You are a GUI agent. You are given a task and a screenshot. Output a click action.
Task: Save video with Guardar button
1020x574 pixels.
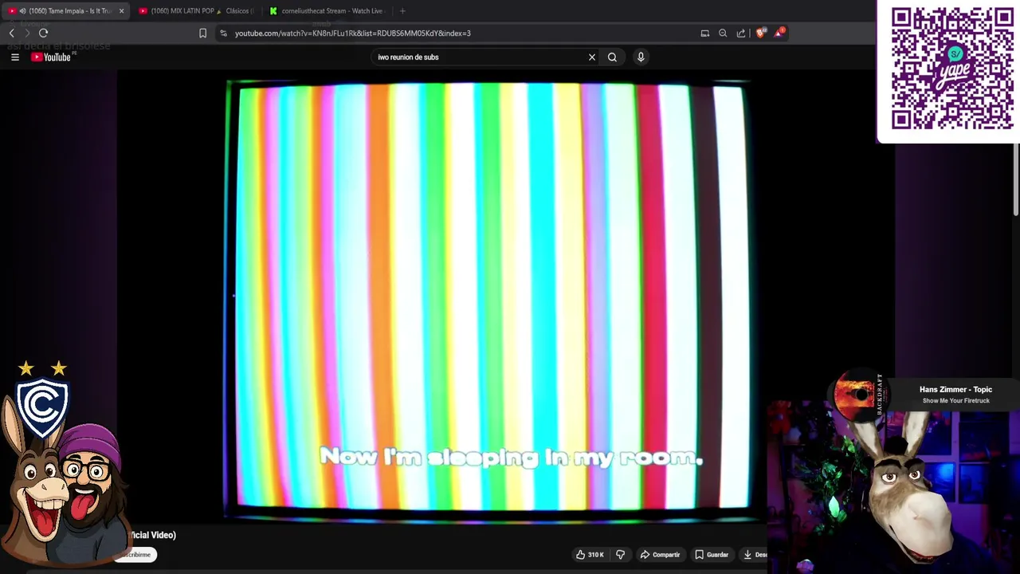(712, 555)
